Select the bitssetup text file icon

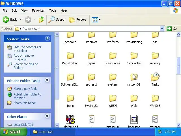click(x=113, y=119)
